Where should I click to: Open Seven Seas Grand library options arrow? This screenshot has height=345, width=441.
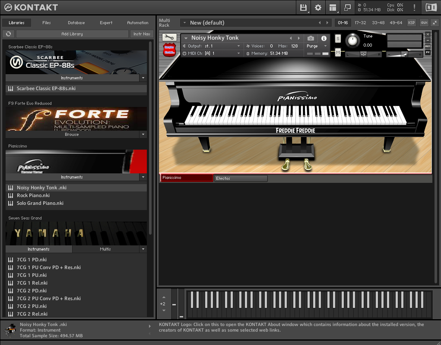(143, 249)
